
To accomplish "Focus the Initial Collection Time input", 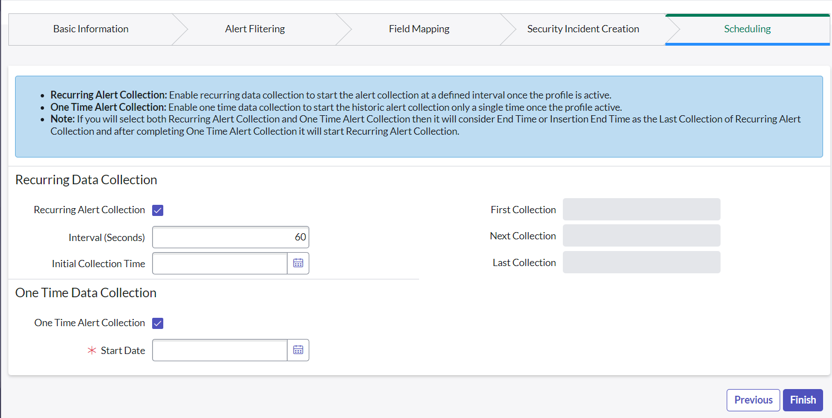I will (x=220, y=263).
